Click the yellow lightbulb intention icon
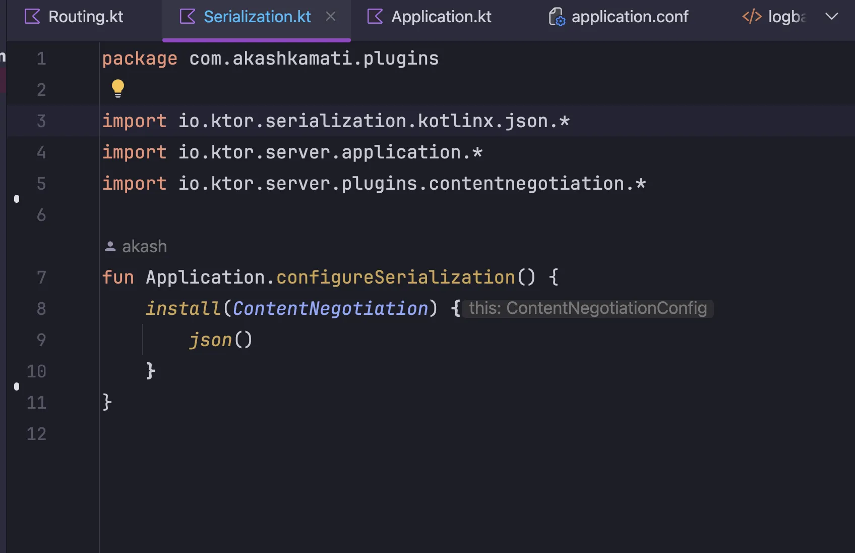 [x=117, y=89]
